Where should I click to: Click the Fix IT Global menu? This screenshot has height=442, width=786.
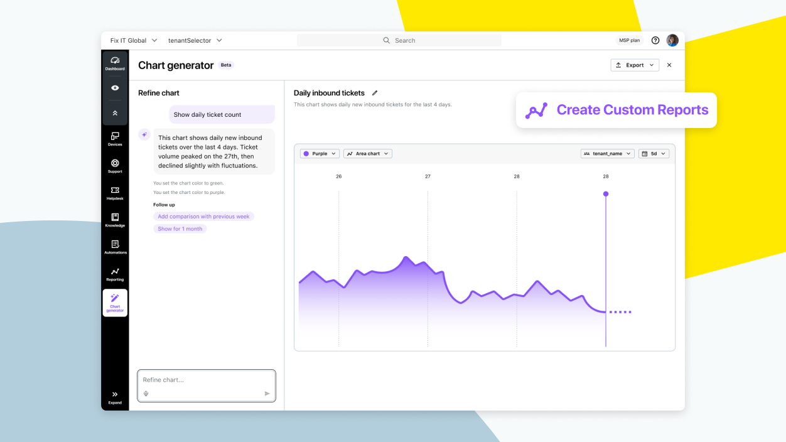(x=133, y=40)
